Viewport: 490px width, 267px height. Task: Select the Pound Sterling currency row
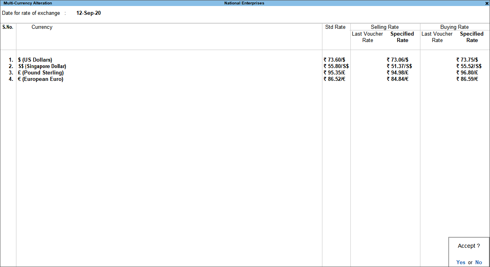tap(41, 73)
